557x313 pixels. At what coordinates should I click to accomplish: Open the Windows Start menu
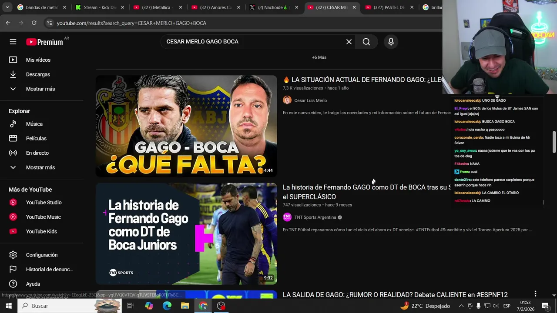point(9,306)
